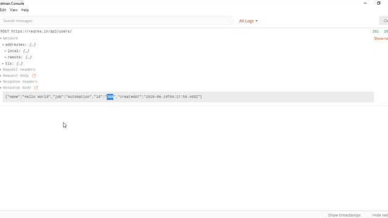Restore the Postman Console window

point(378,3)
